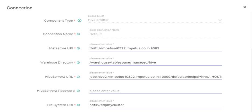Click info icon beside Component Type
The width and height of the screenshot is (252, 112).
79,21
